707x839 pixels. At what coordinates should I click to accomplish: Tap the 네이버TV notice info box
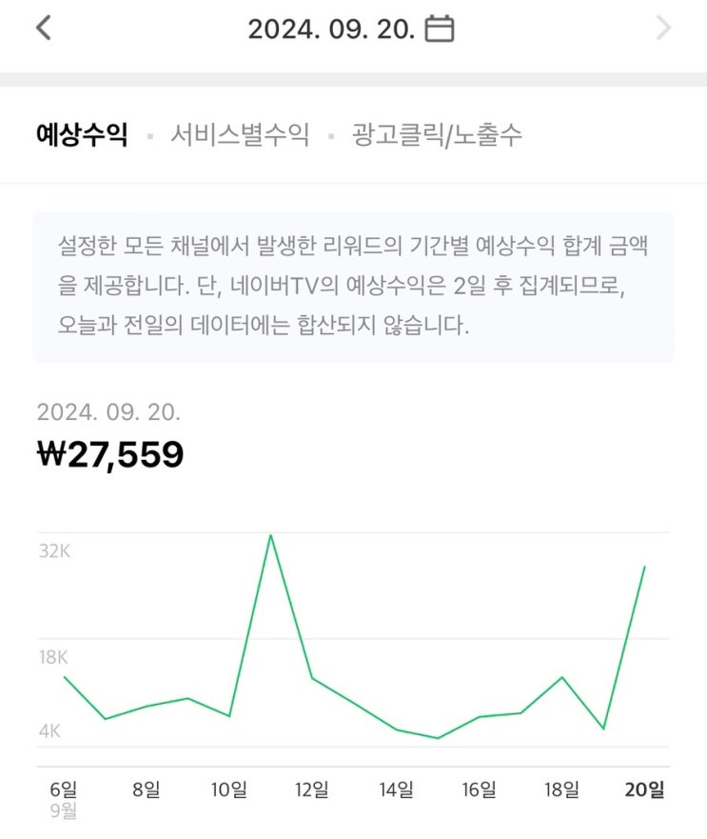[x=353, y=287]
